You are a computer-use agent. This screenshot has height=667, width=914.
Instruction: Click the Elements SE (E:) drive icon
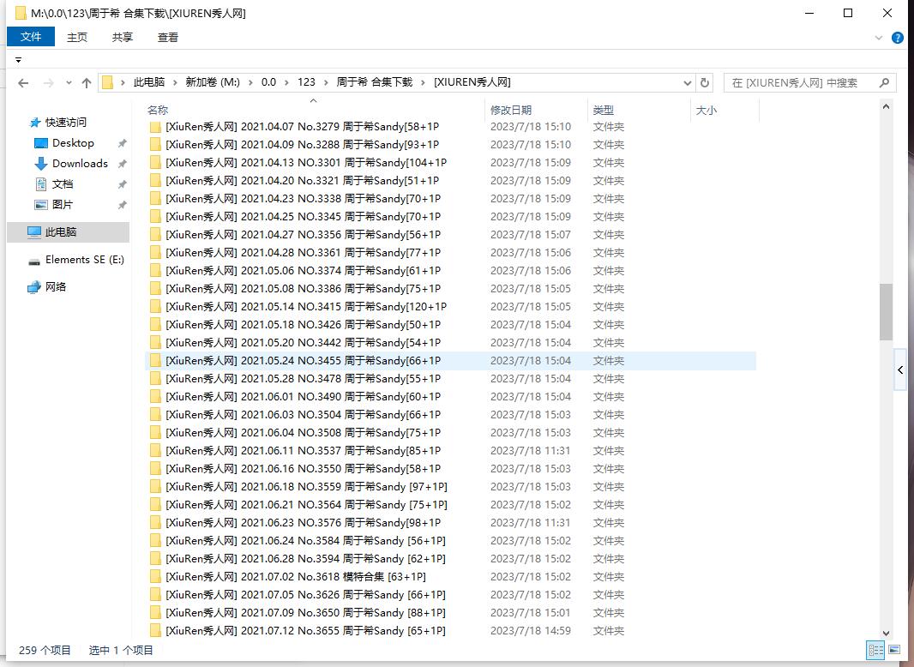34,260
